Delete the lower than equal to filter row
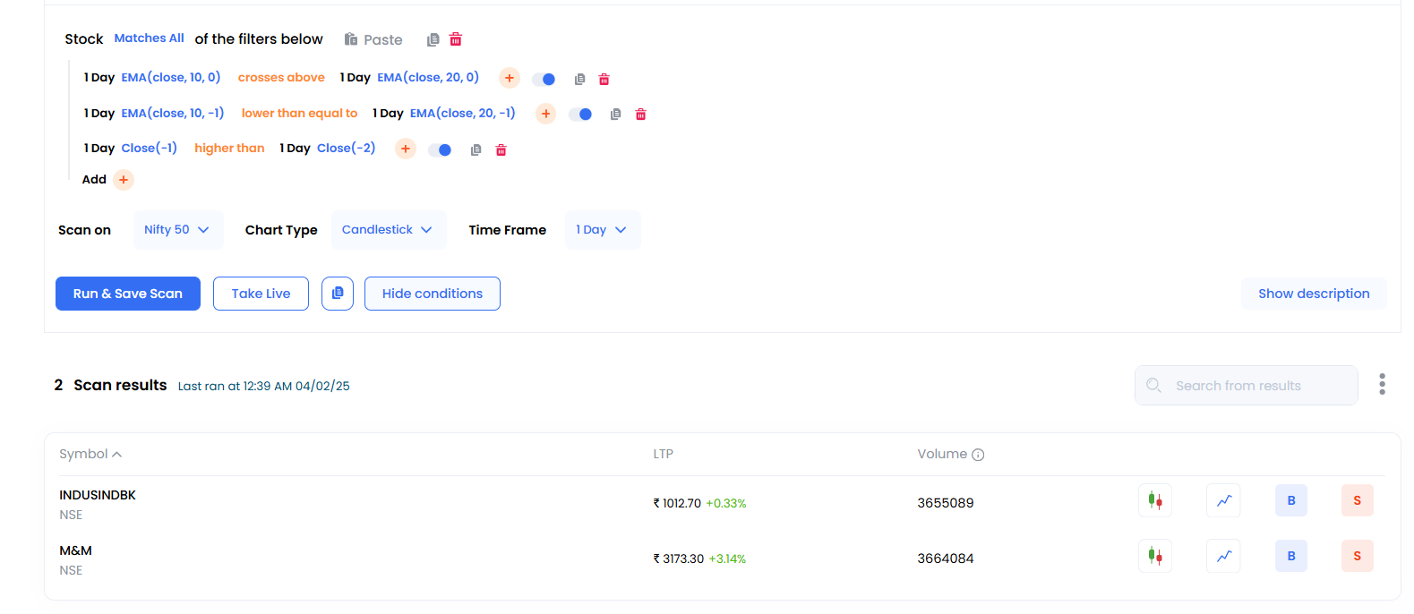This screenshot has height=614, width=1414. pyautogui.click(x=641, y=114)
